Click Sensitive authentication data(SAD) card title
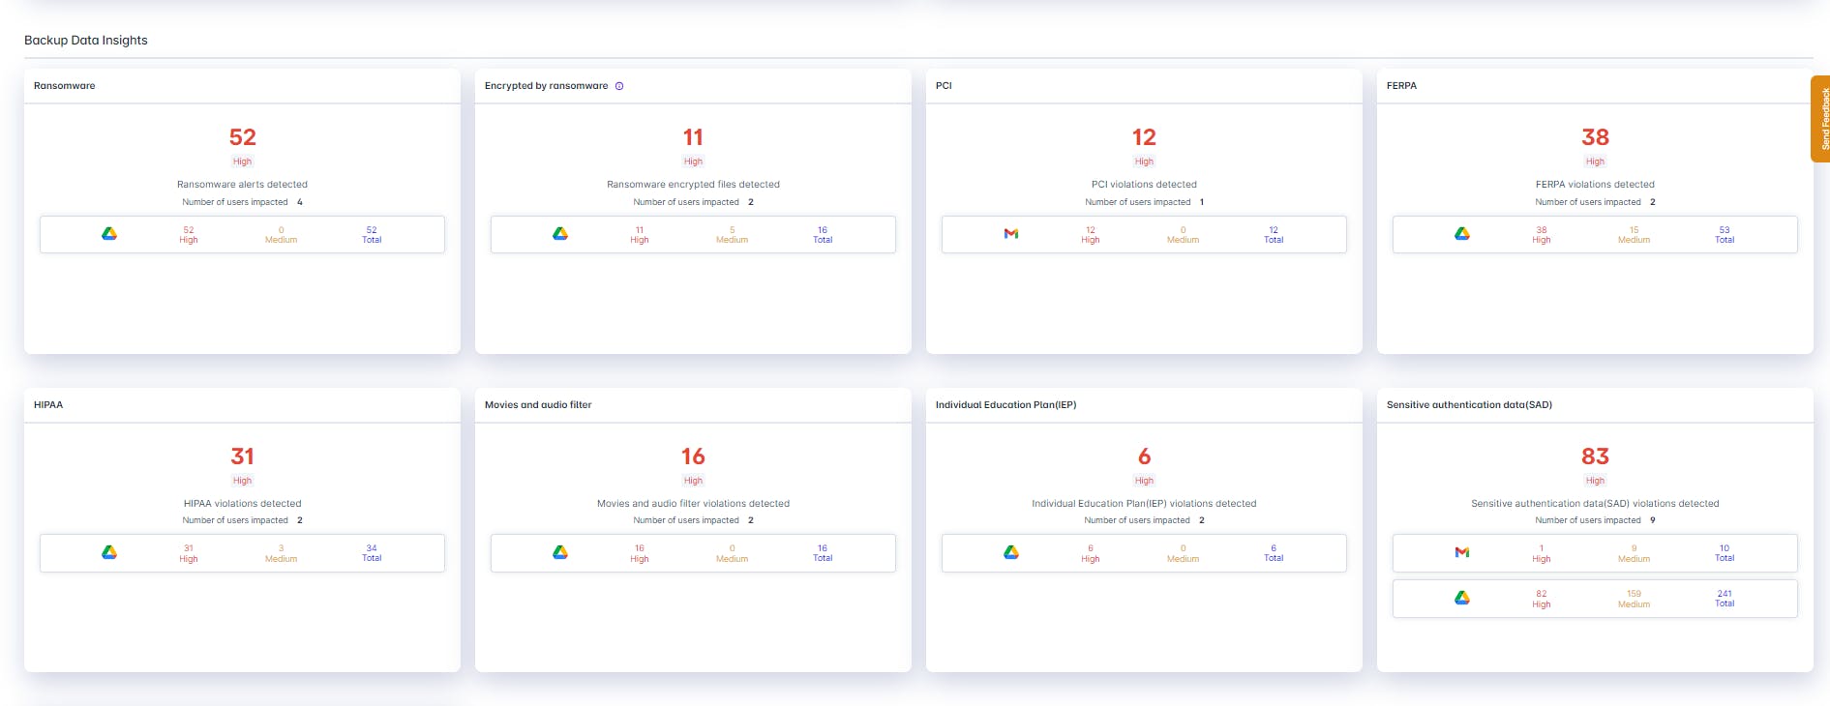Viewport: 1830px width, 706px height. point(1469,405)
